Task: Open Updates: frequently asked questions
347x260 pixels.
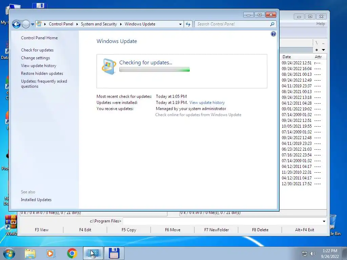Action: (44, 84)
